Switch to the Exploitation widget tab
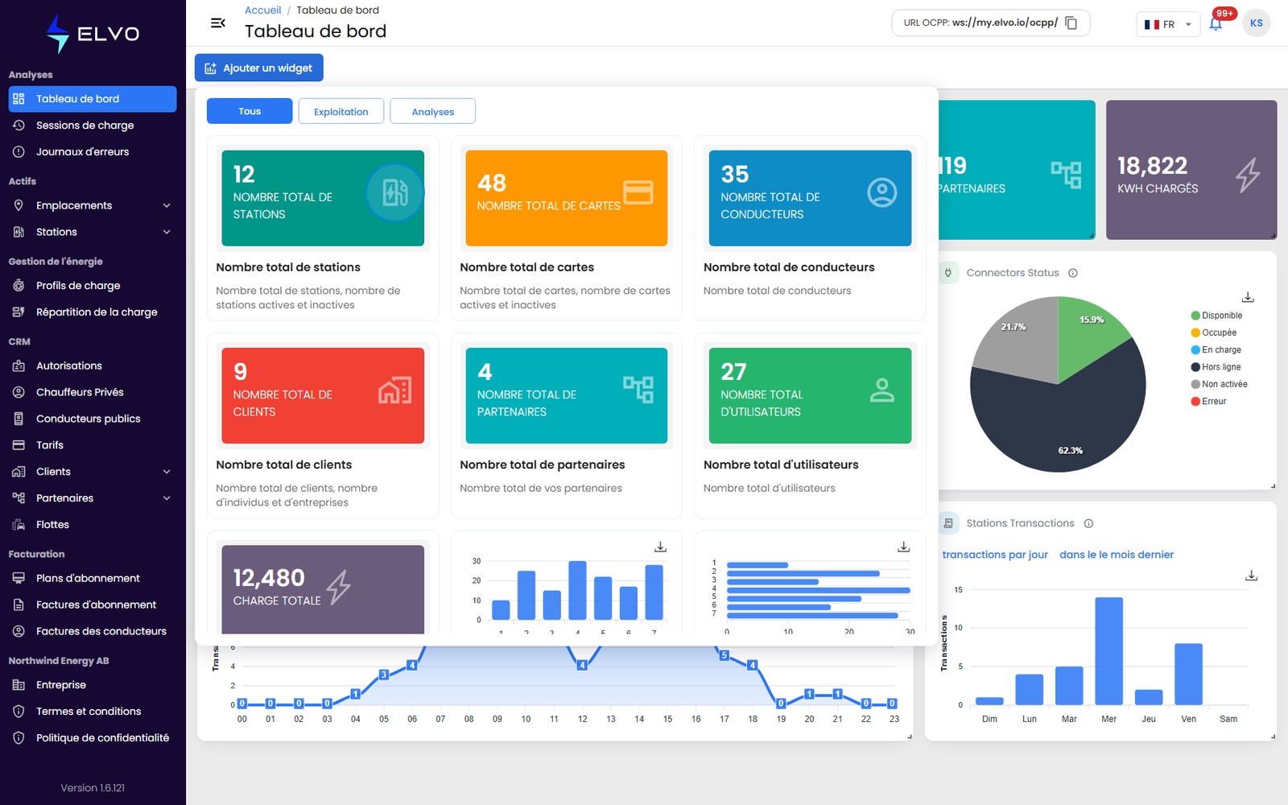 [341, 111]
